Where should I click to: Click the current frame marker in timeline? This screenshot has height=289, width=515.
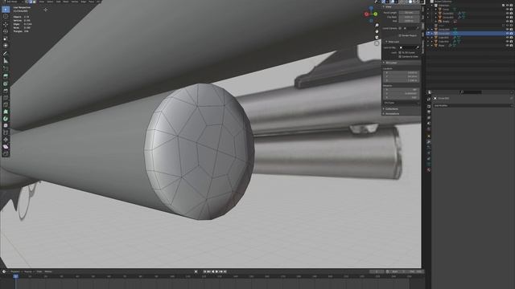15,276
